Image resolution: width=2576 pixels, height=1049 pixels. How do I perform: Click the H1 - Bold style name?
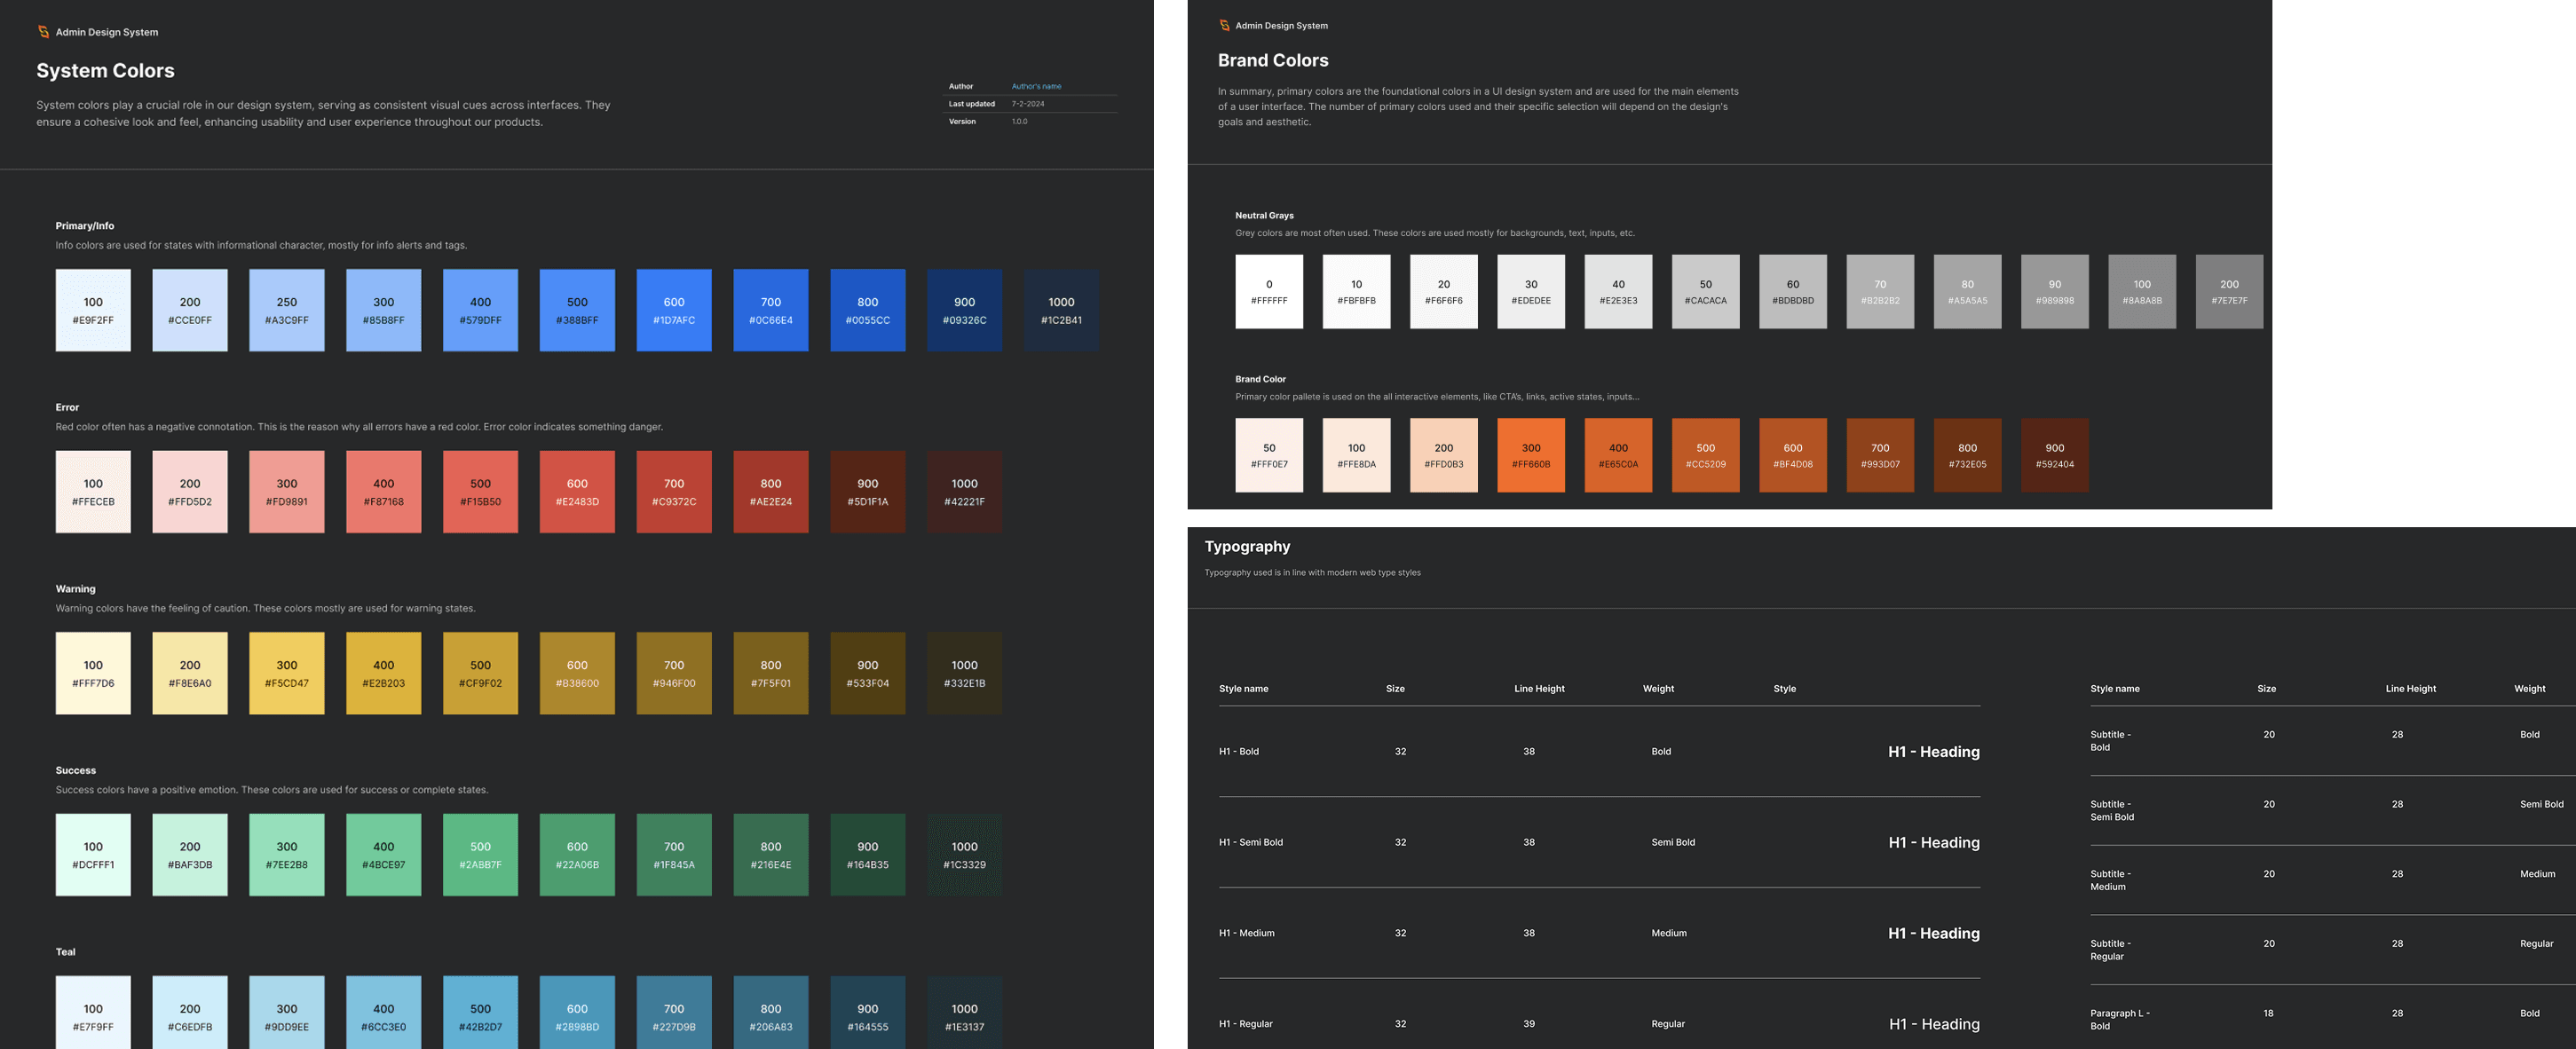tap(1239, 751)
